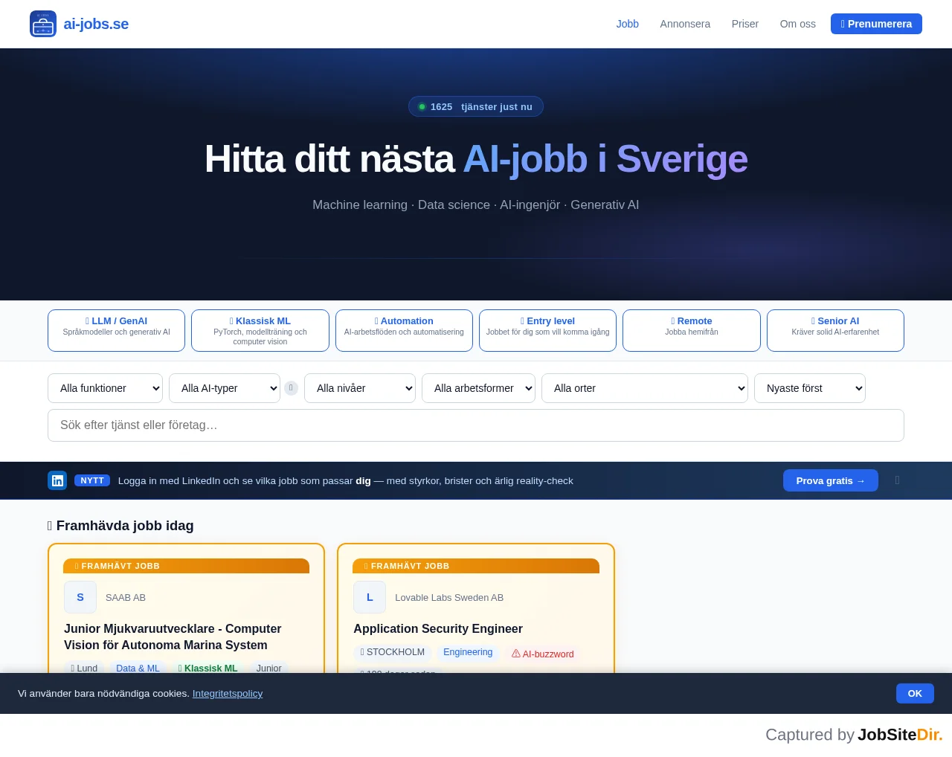Select the Remote category card

692,330
